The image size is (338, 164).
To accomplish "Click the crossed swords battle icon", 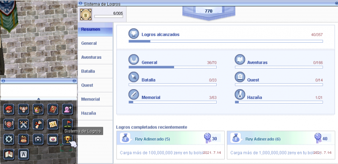I will coord(24,124).
